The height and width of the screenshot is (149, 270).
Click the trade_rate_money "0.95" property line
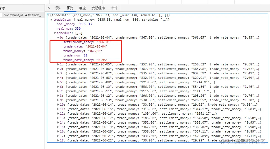85,60
